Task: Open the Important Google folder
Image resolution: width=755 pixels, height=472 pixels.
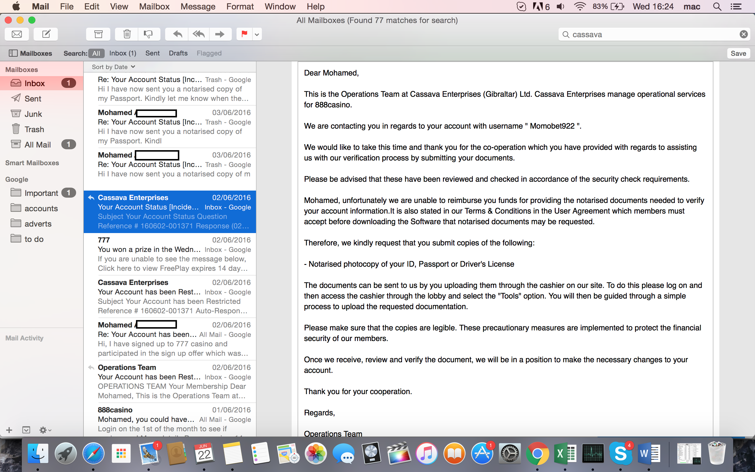Action: point(42,193)
